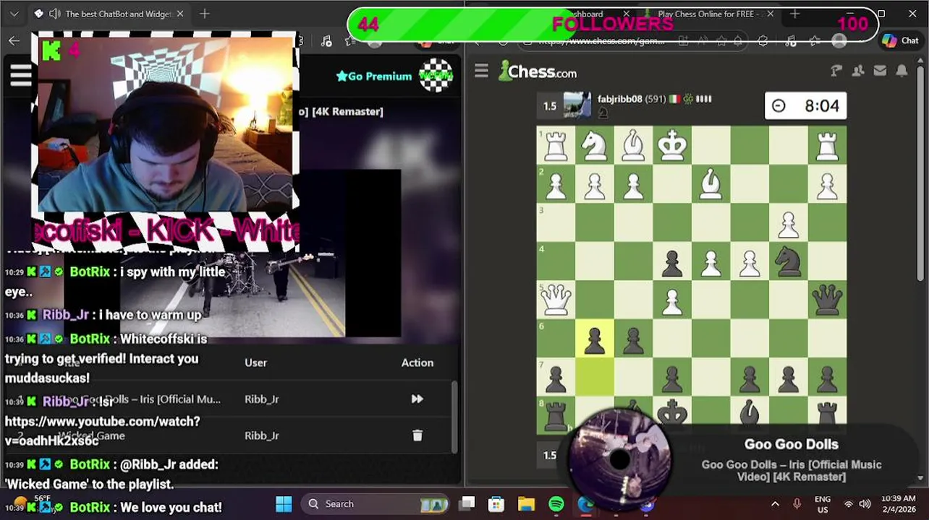Expand the tab list chevron in BotRix window
929x520 pixels.
coord(14,14)
